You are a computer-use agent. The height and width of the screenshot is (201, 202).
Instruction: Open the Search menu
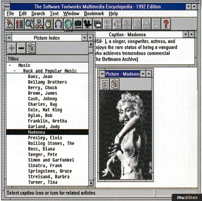[38, 14]
